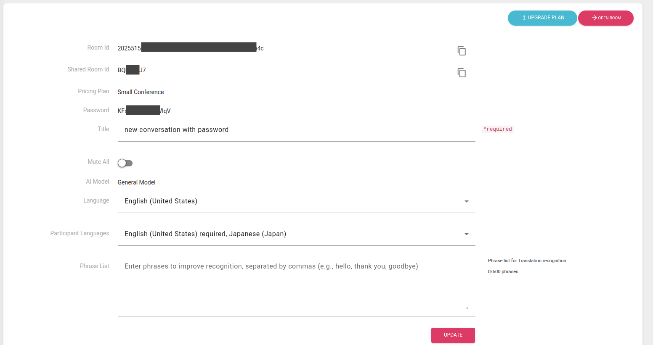Click the Phrase List textarea resize handle
653x345 pixels.
(x=467, y=308)
